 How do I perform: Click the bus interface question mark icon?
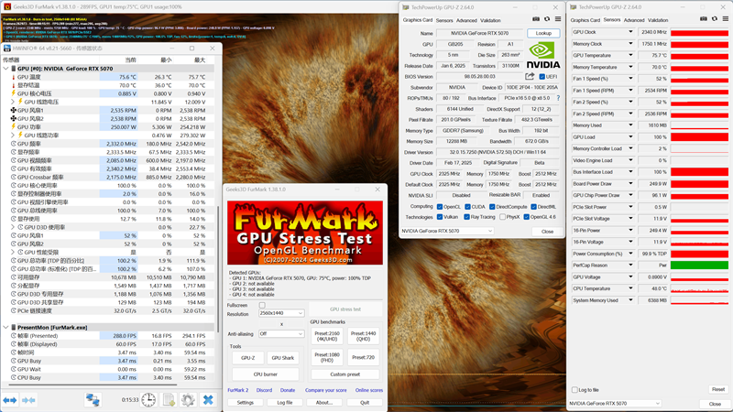(558, 98)
